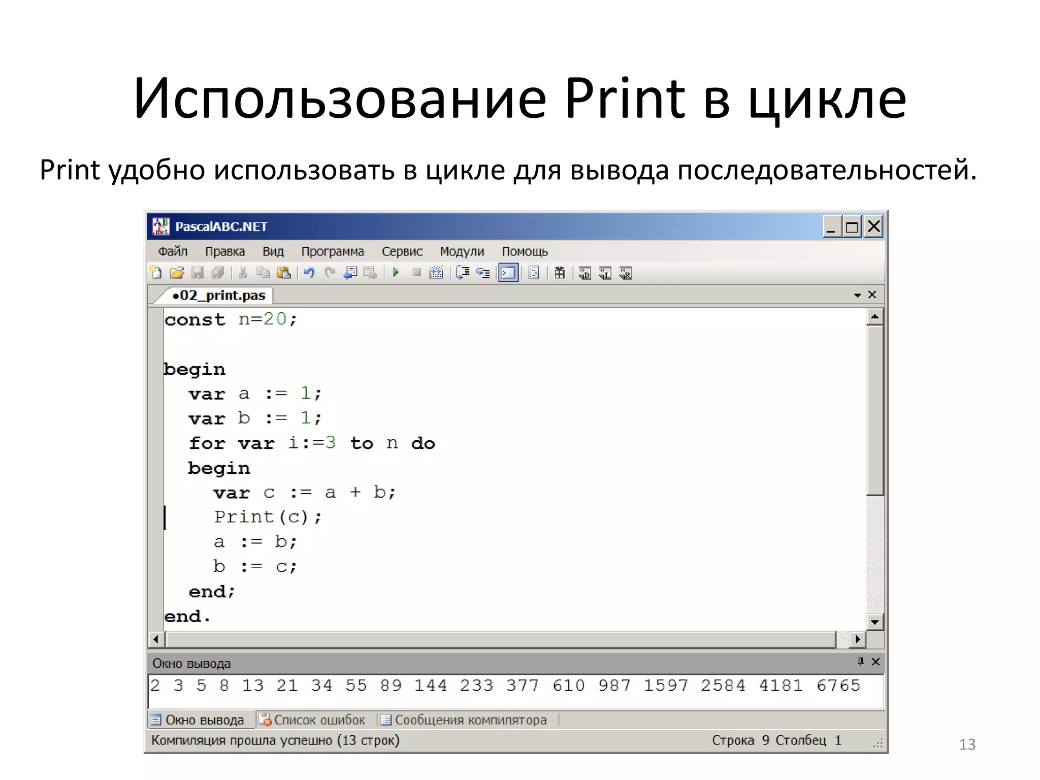The image size is (1040, 780).
Task: Click the 'Компиляция прошла успешно' status text
Action: (275, 740)
